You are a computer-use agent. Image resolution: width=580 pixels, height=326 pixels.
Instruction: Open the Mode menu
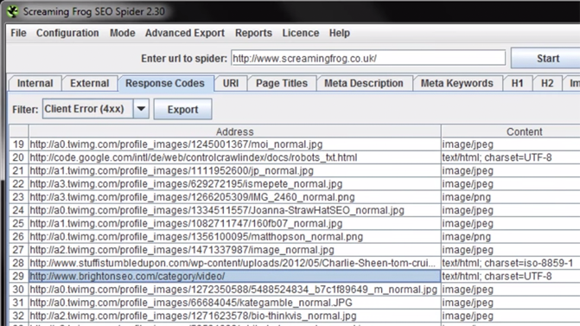(123, 33)
